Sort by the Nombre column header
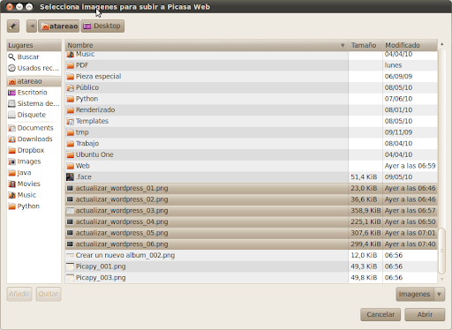This screenshot has width=452, height=330. pos(207,45)
